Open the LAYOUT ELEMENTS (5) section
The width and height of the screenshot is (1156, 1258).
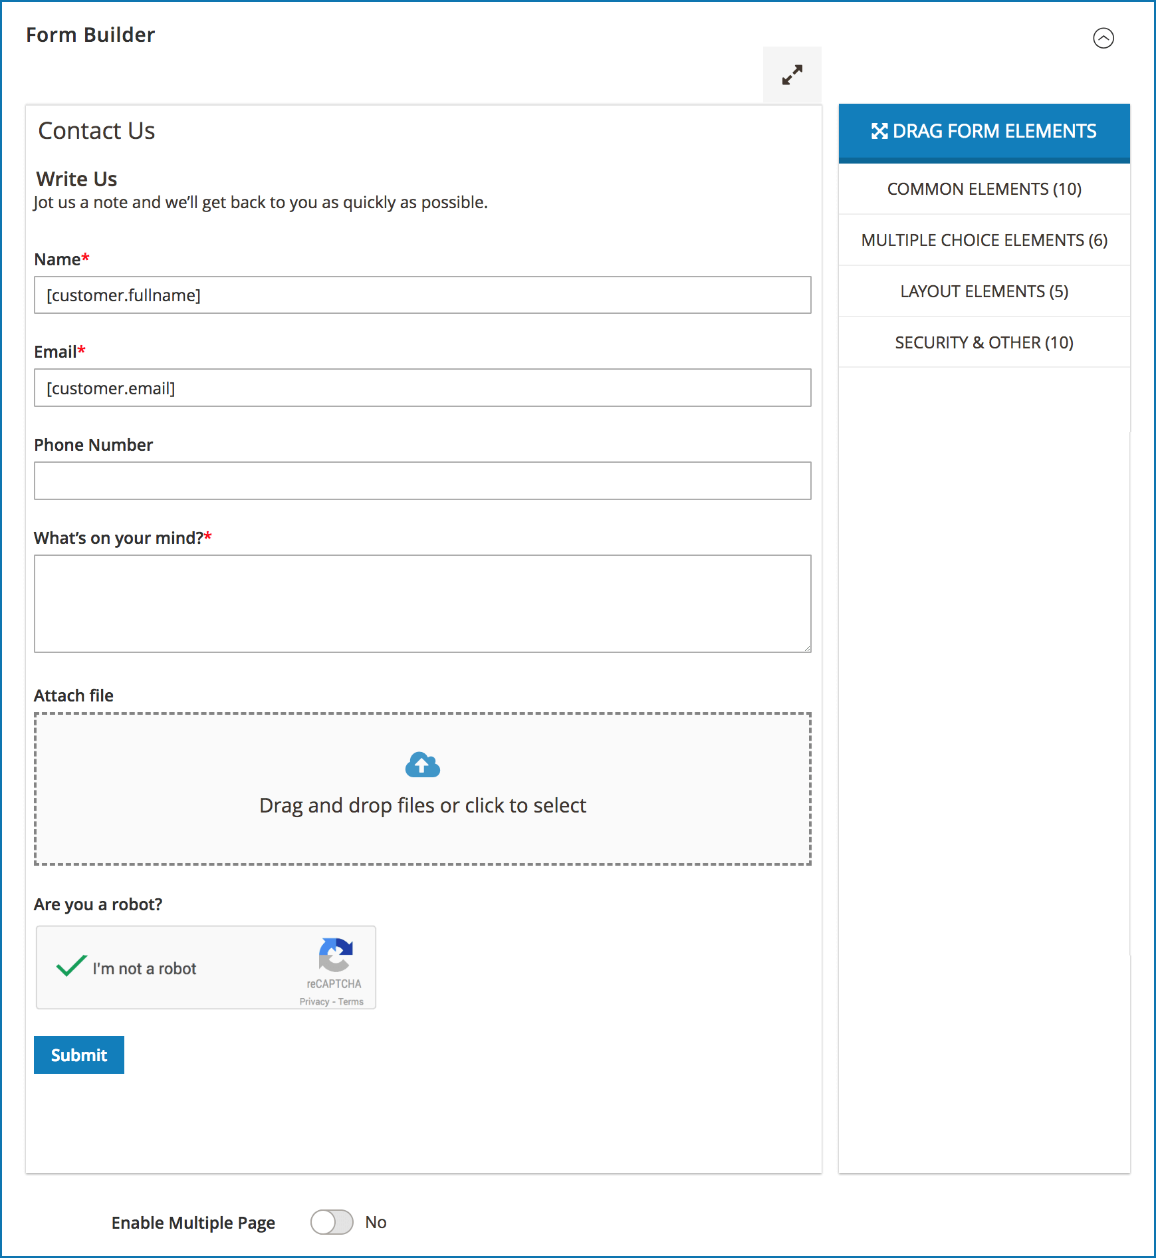[x=984, y=291]
